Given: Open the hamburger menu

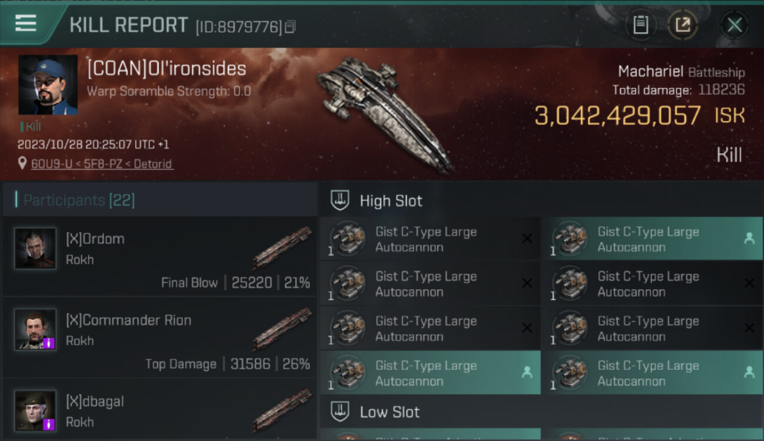Looking at the screenshot, I should click(x=26, y=24).
